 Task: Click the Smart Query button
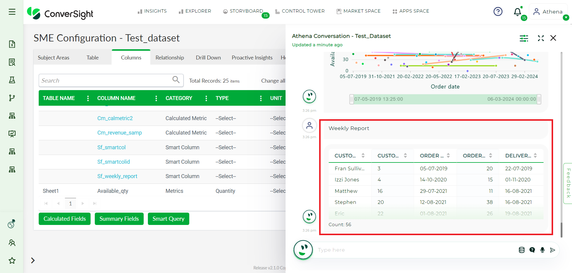[x=168, y=219]
